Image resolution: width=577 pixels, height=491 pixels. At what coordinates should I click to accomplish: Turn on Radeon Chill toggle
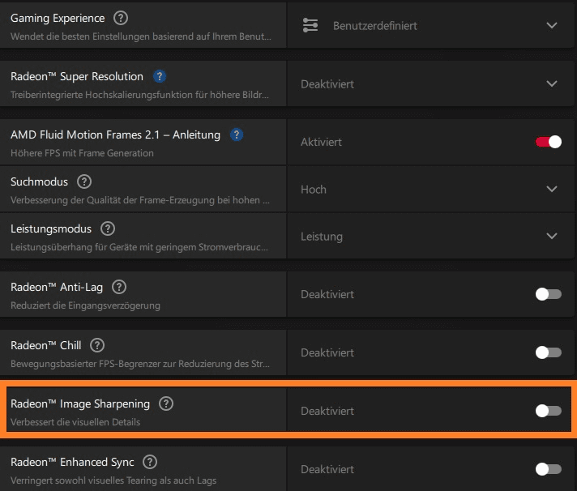click(549, 352)
